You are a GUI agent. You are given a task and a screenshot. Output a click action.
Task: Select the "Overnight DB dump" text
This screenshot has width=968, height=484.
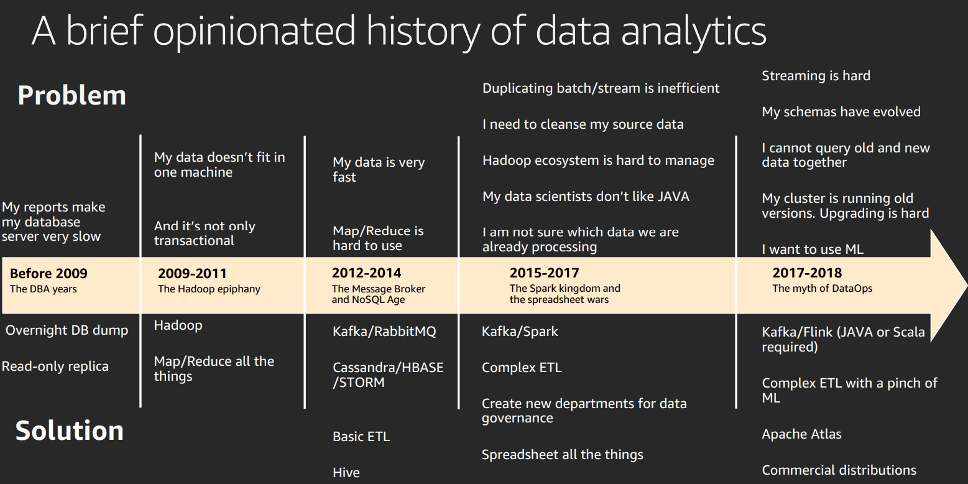pyautogui.click(x=67, y=330)
